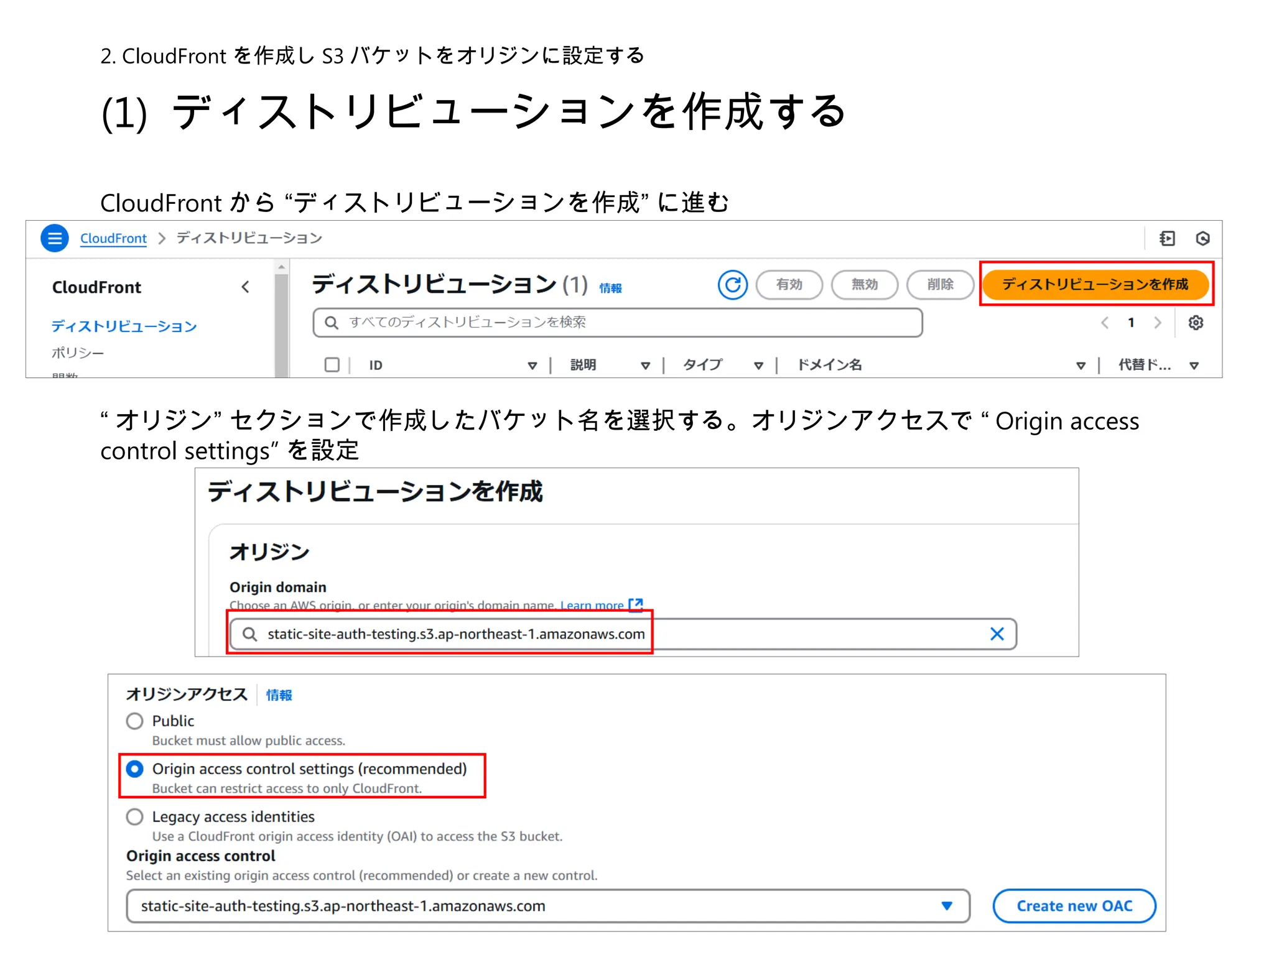1274x955 pixels.
Task: Open the Learn more link under Origin domain
Action: pos(601,605)
